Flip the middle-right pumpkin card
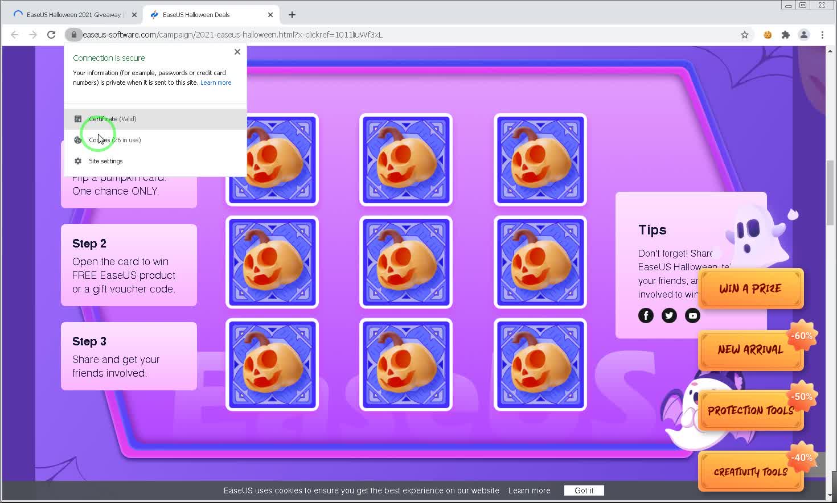Screen dimensions: 837x503 [540, 262]
